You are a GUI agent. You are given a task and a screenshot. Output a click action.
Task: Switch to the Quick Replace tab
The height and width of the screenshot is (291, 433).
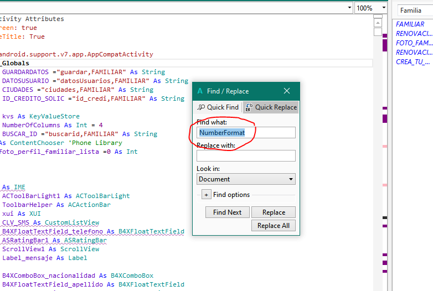[x=271, y=107]
